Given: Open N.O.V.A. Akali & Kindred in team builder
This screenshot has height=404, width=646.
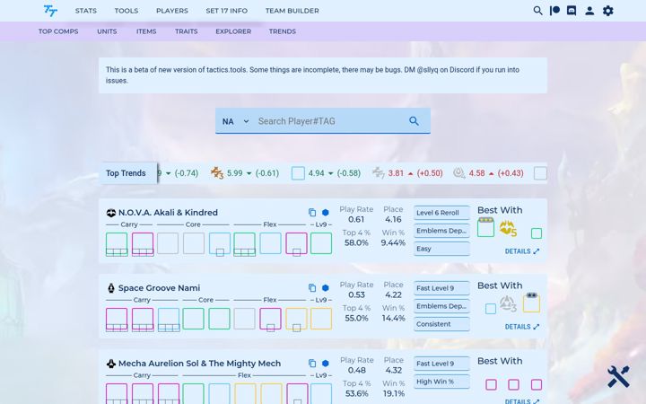Looking at the screenshot, I should coord(326,212).
